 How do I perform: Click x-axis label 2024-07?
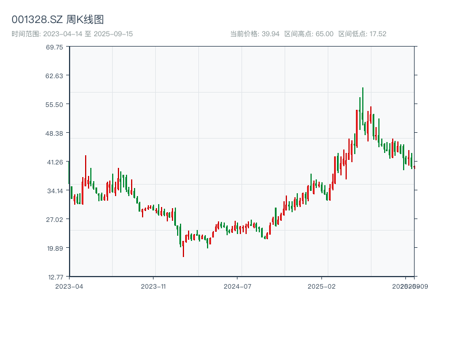[x=237, y=286]
